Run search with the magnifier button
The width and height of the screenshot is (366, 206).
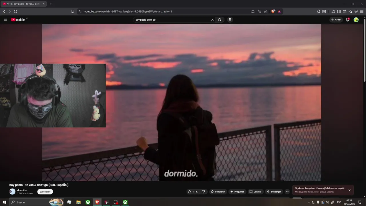(220, 20)
